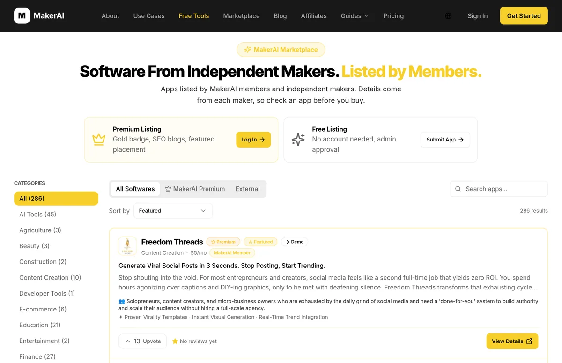Filter by AI Tools (45)
562x363 pixels.
(56, 215)
